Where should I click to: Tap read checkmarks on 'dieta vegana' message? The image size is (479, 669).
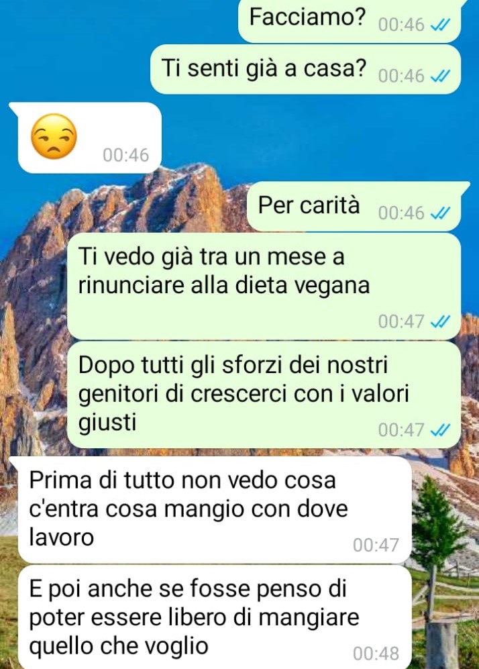[x=440, y=321]
